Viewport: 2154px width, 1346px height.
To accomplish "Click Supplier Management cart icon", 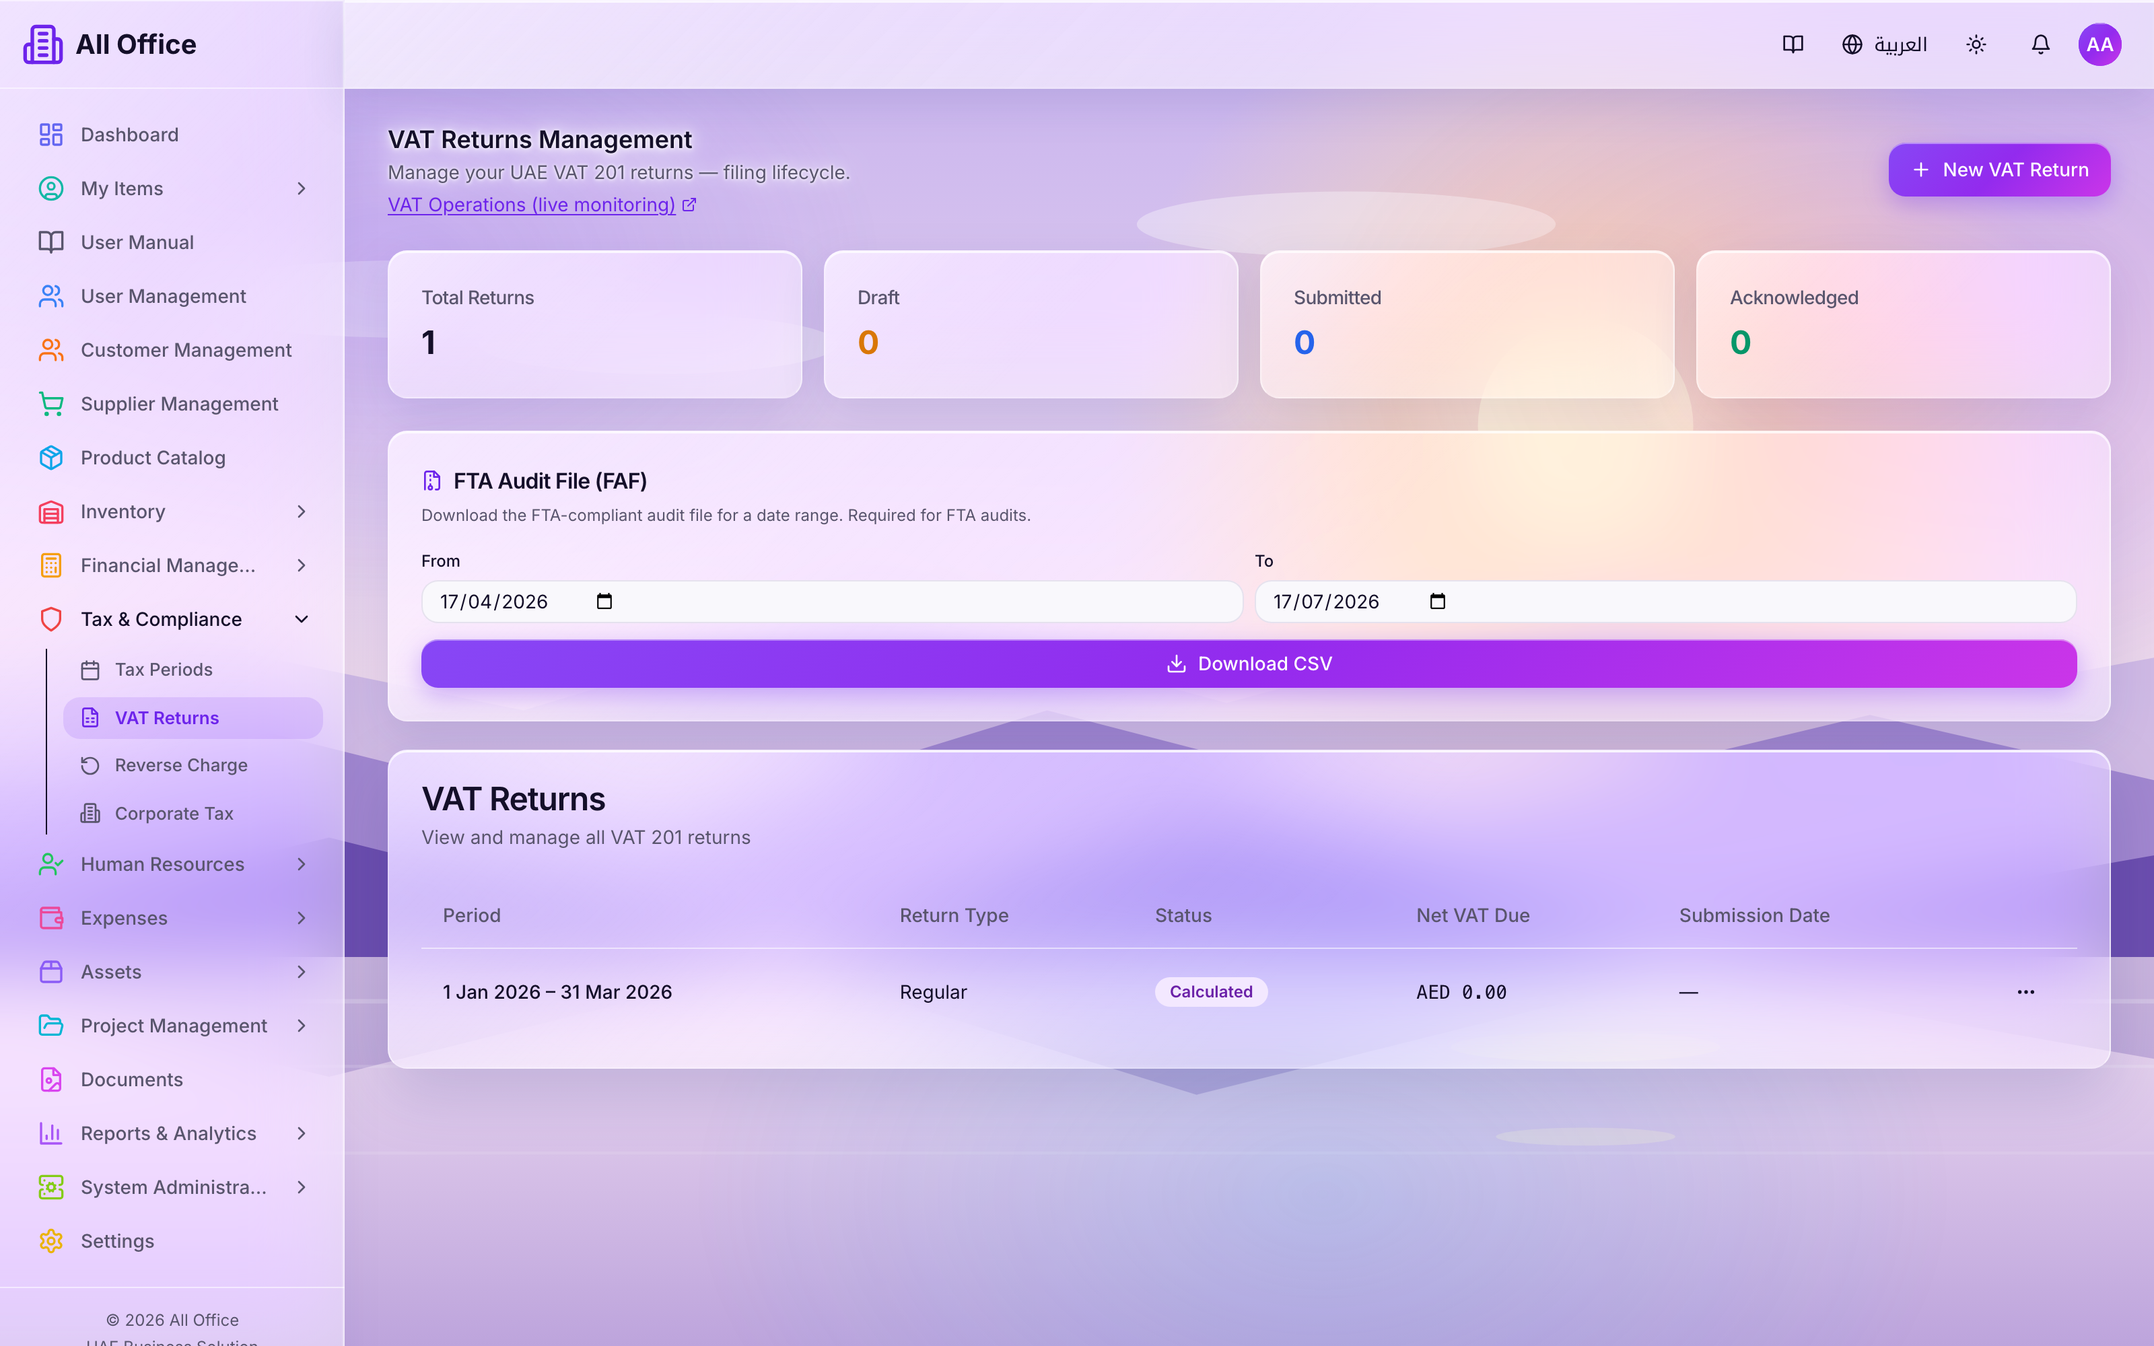I will tap(50, 404).
